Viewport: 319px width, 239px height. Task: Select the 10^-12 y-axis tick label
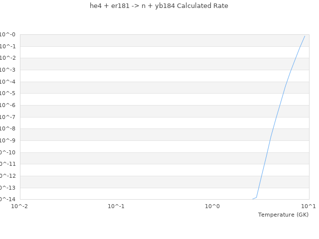(x=7, y=176)
